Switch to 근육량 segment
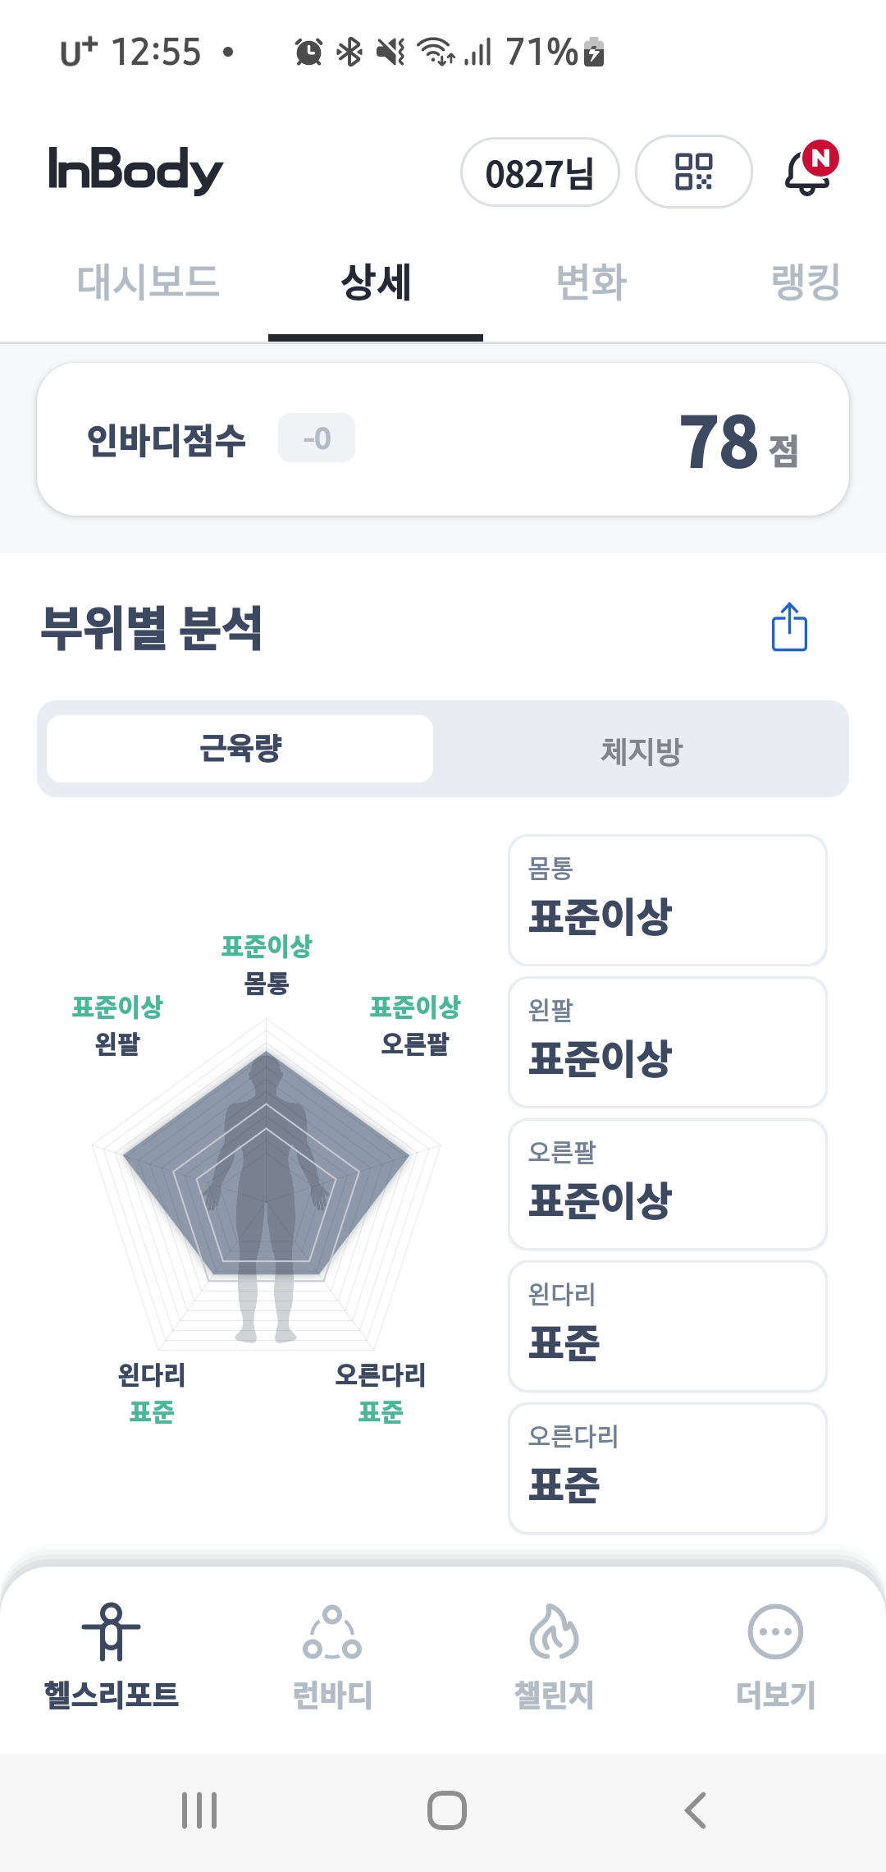The width and height of the screenshot is (886, 1872). (x=240, y=749)
